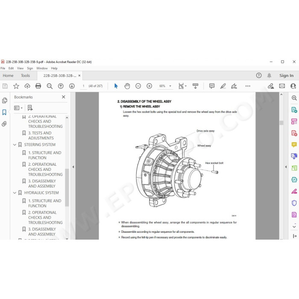Image resolution: width=299 pixels, height=299 pixels.
Task: Click the page number input field
Action: [83, 86]
